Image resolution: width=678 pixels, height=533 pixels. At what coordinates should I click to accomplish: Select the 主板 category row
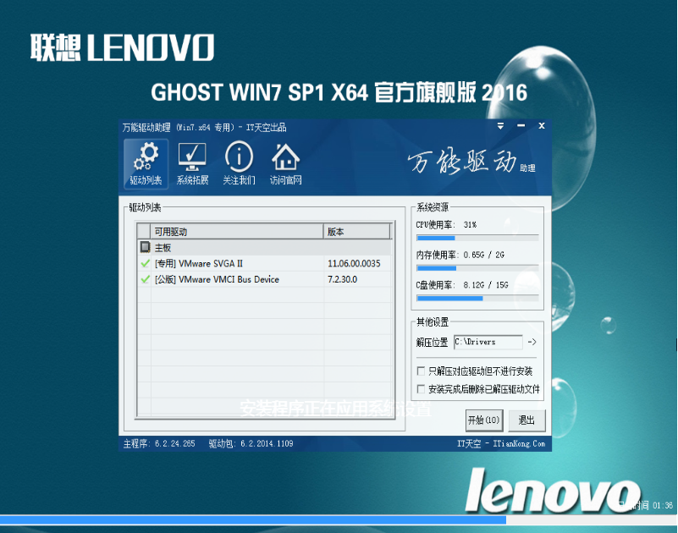(x=264, y=247)
